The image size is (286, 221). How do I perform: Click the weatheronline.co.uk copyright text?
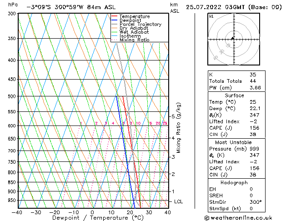(238, 218)
